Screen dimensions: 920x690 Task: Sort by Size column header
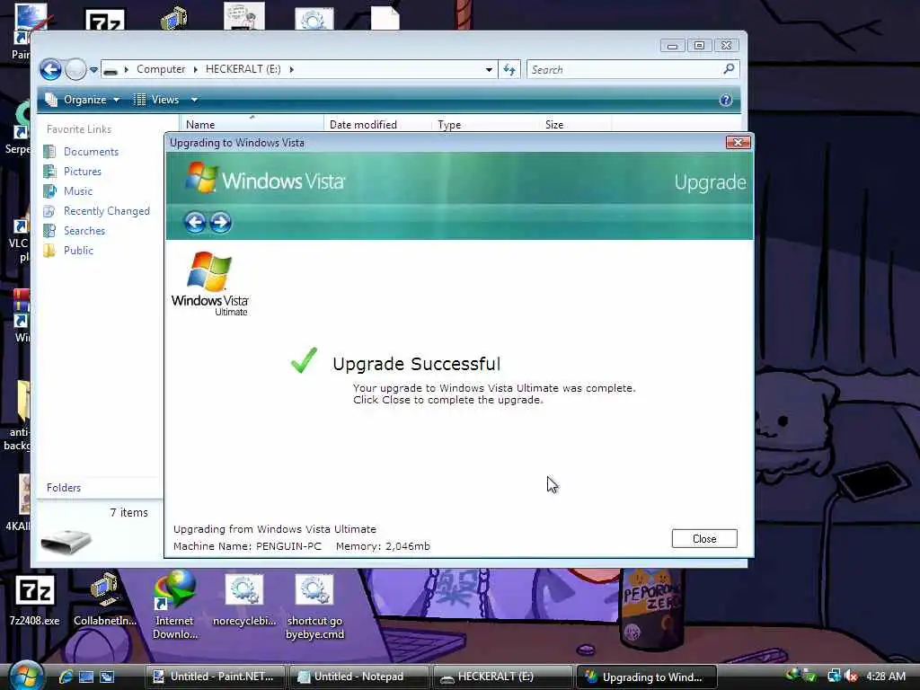(x=575, y=124)
